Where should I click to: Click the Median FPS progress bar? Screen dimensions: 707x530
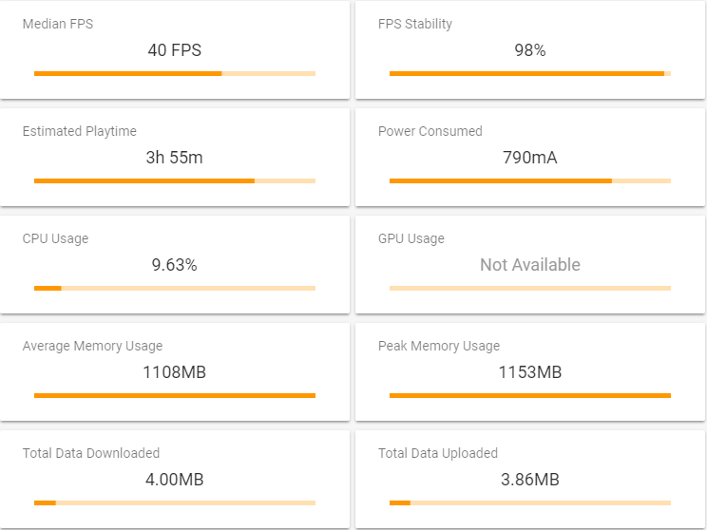pyautogui.click(x=175, y=73)
